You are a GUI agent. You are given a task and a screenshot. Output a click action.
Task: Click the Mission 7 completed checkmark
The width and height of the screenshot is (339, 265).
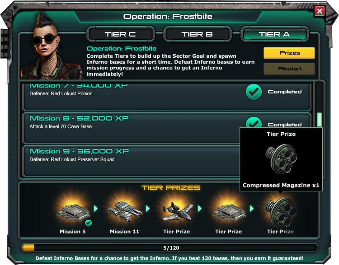(x=254, y=92)
